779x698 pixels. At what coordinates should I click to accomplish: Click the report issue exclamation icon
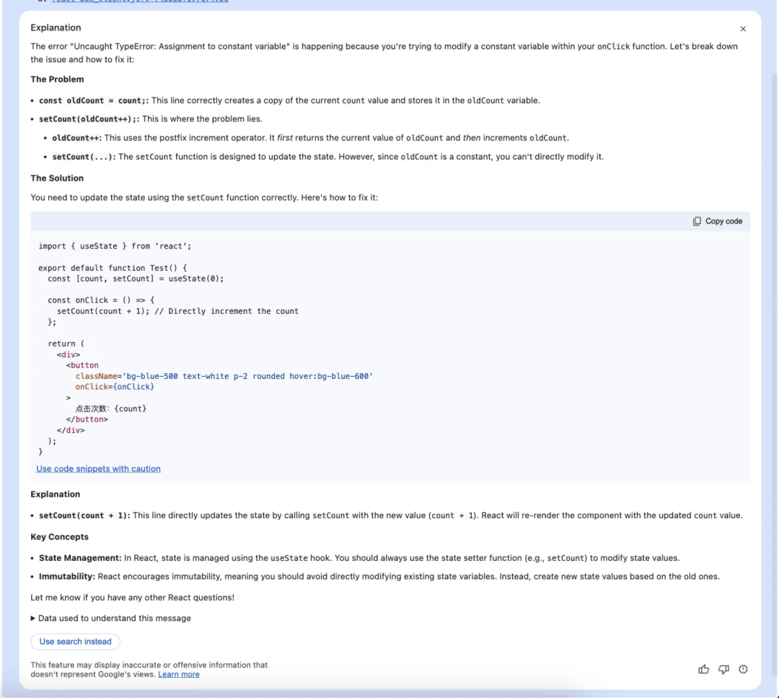click(743, 669)
